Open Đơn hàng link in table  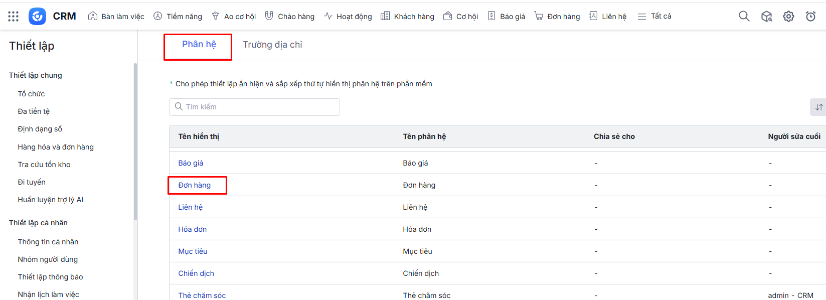195,185
